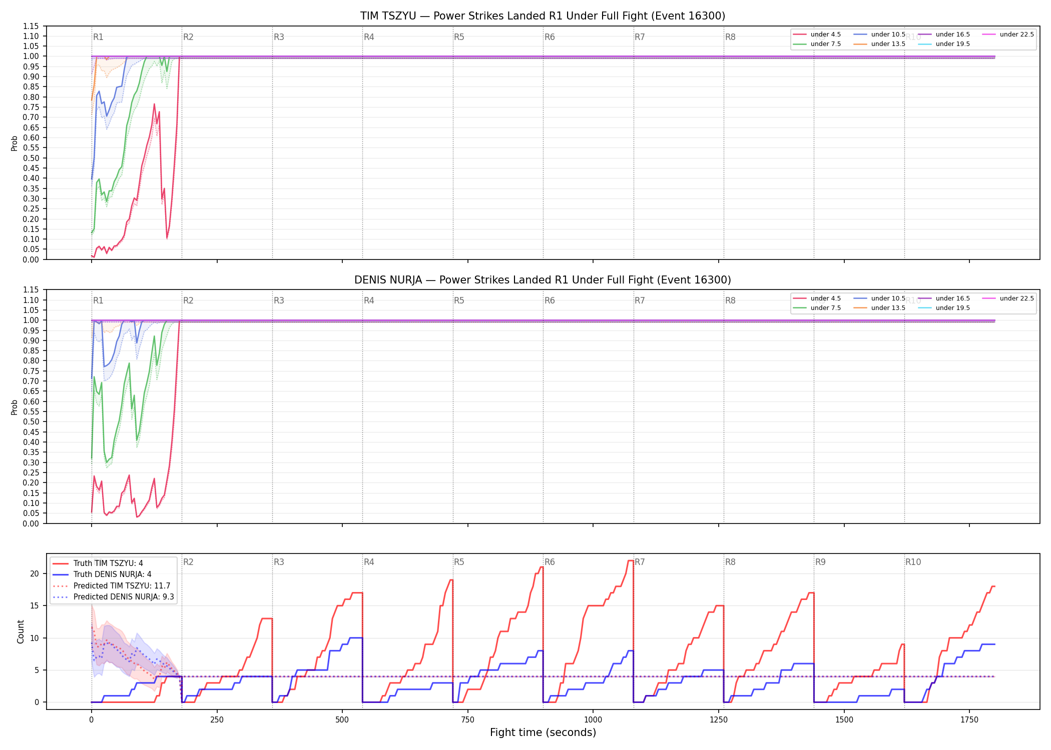The image size is (1051, 750).
Task: Click 'Truth TIM TSZYU: 4' legend entry
Action: pyautogui.click(x=98, y=563)
